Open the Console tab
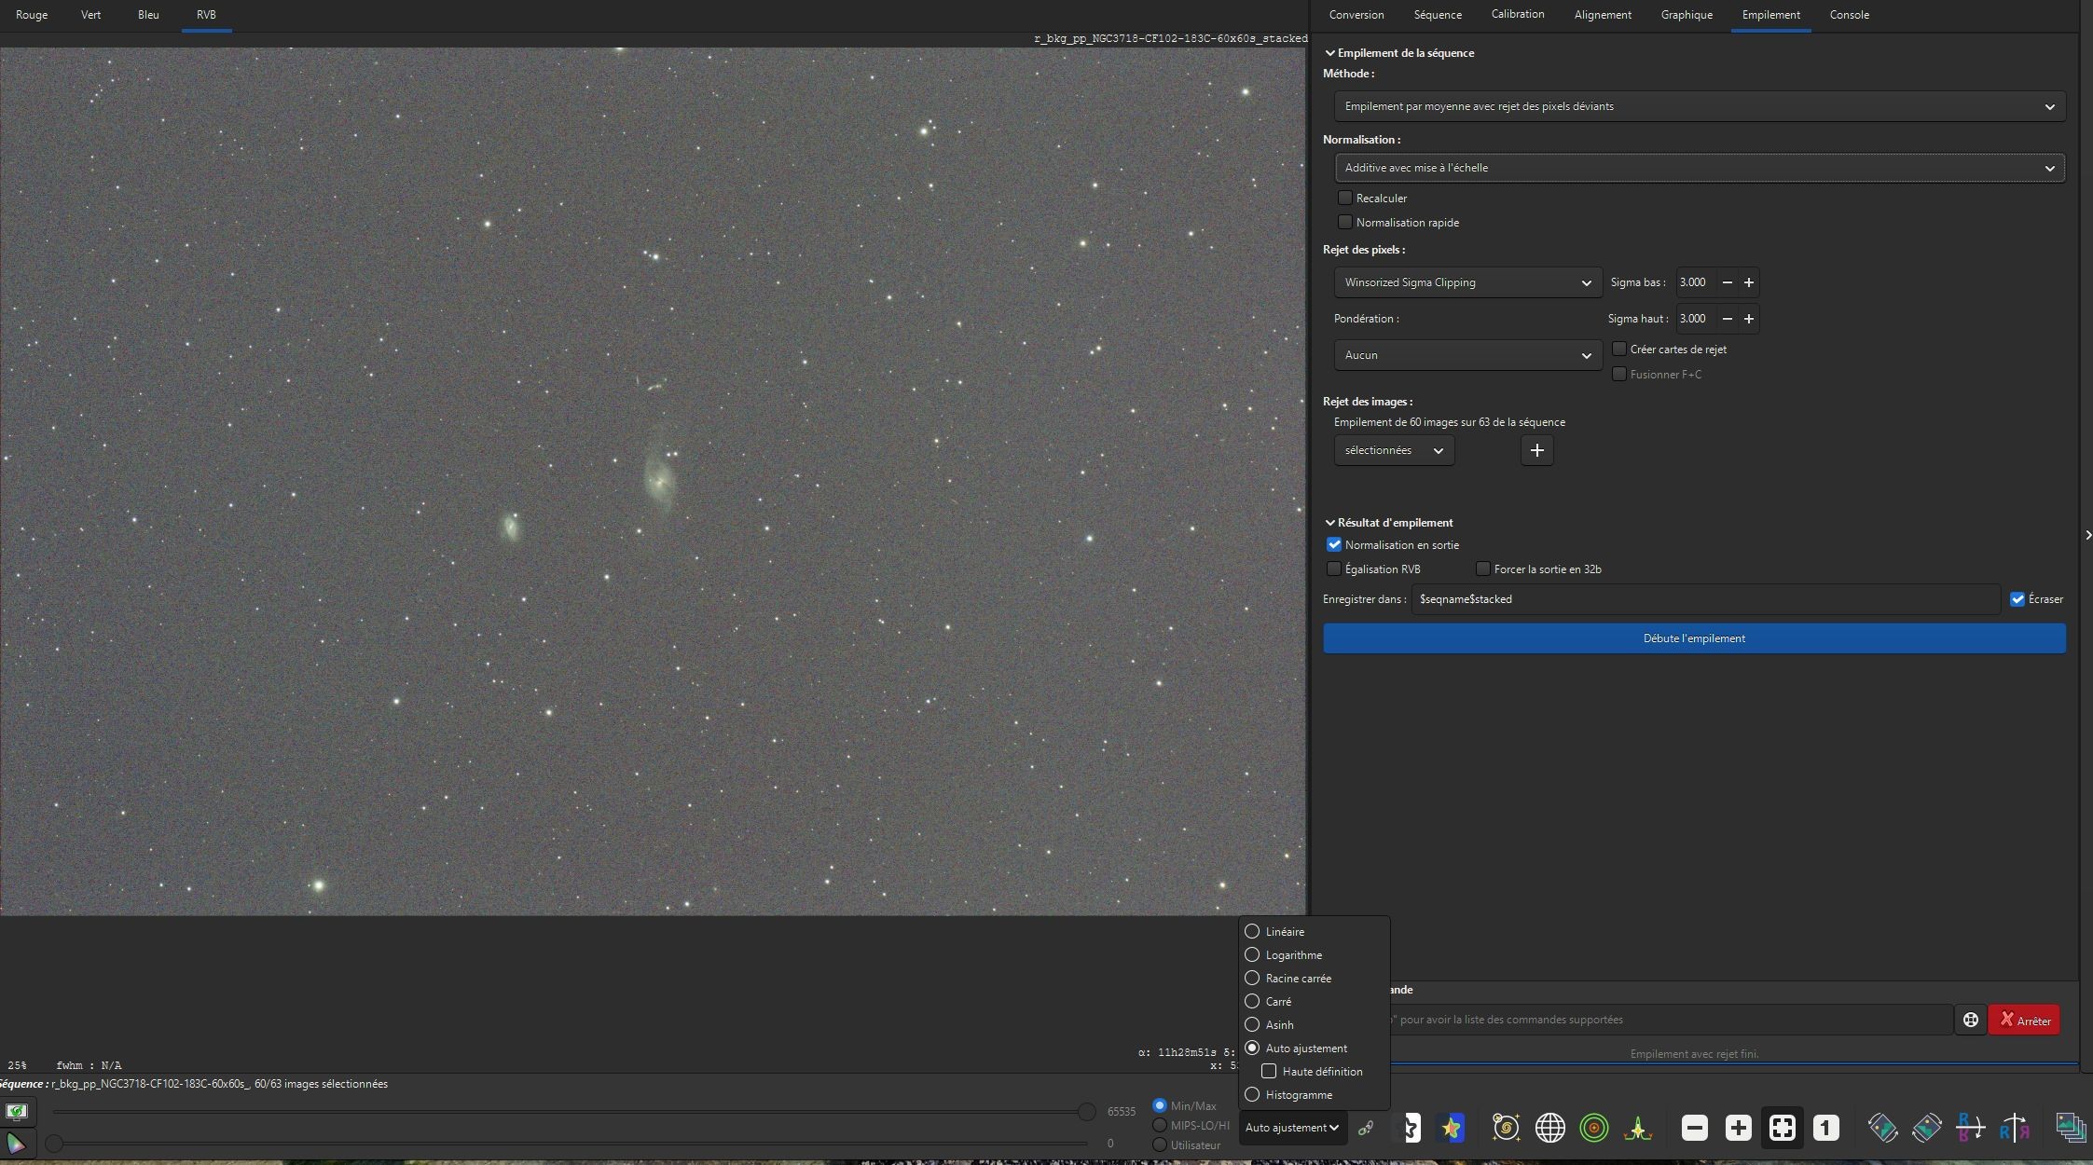The height and width of the screenshot is (1165, 2093). (1850, 15)
